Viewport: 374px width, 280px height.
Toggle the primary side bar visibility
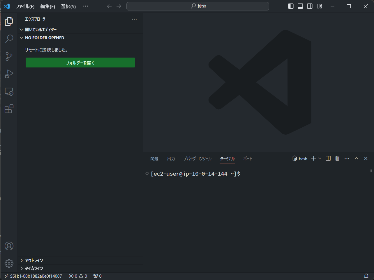pos(291,6)
